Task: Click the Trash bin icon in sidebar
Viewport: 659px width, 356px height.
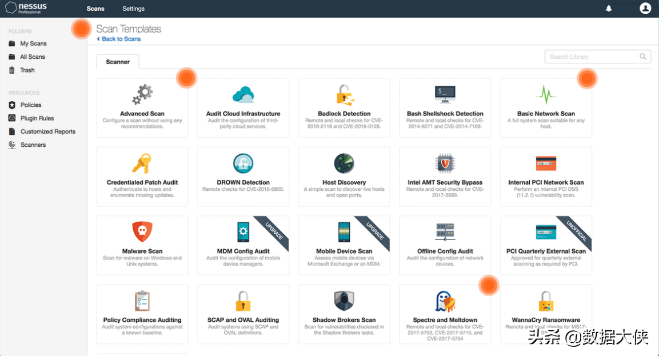Action: [x=12, y=70]
